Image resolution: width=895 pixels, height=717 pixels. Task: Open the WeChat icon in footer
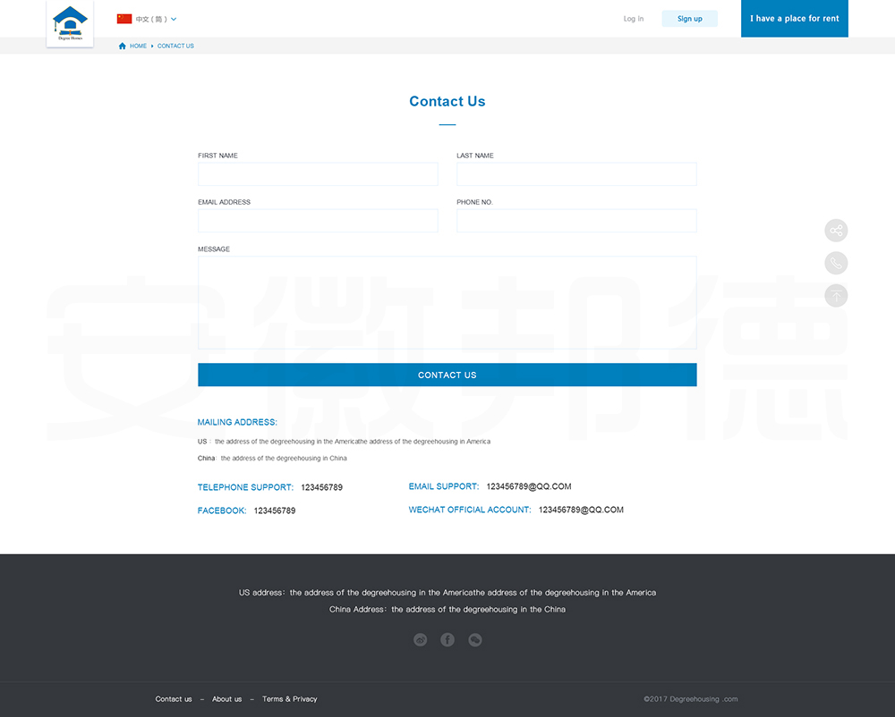[475, 640]
